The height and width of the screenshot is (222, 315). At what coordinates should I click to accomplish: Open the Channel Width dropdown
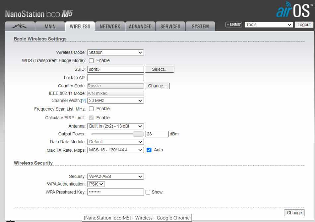[115, 101]
